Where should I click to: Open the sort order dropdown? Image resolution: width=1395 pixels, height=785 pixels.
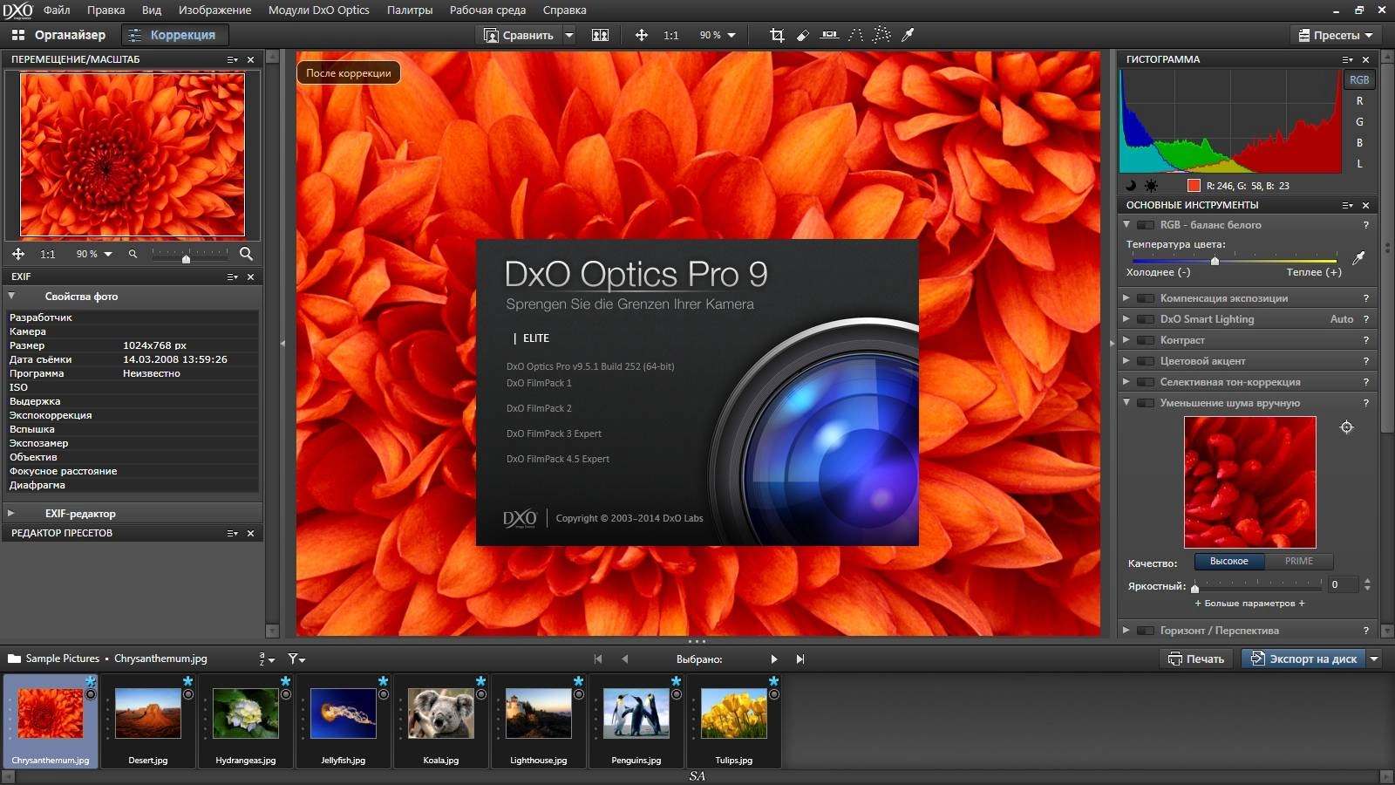point(266,659)
